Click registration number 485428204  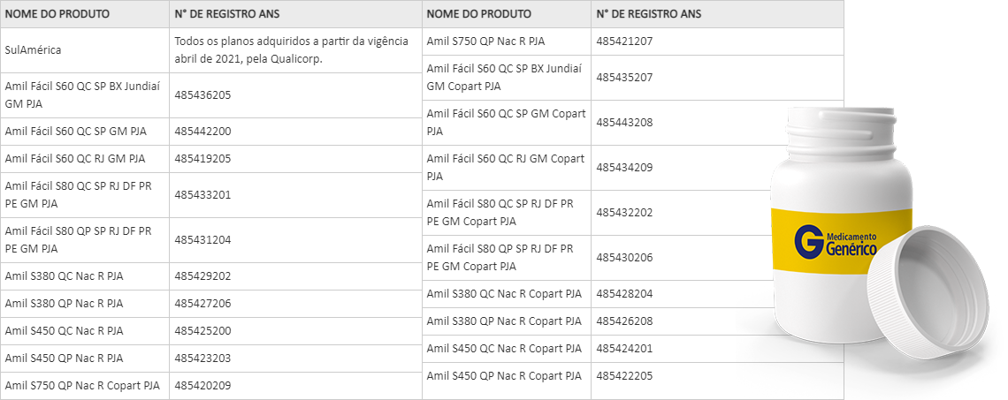coord(624,294)
